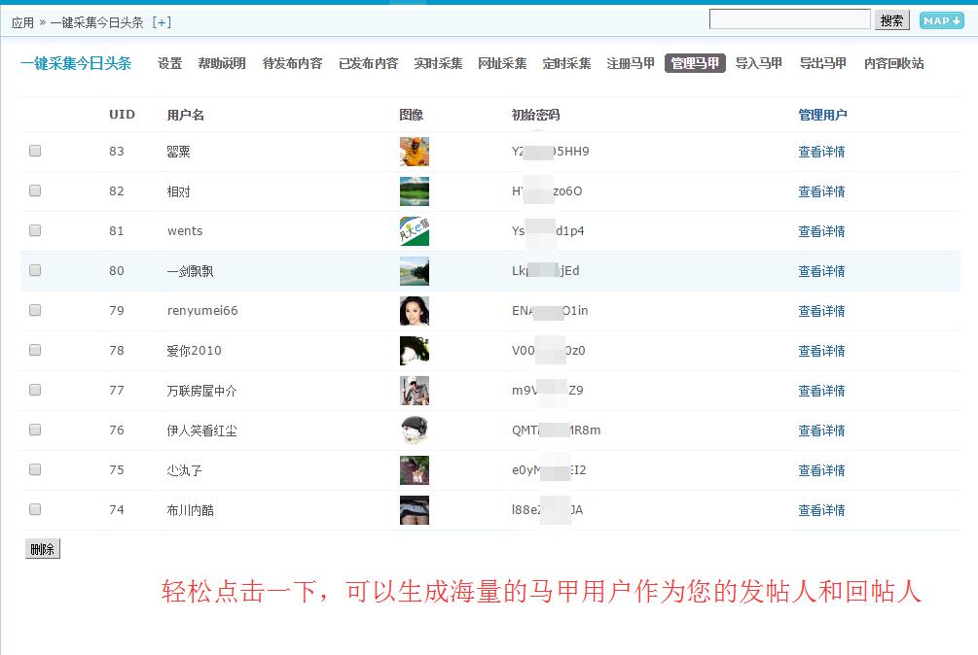
Task: Click the [+] icon beside breadcrumb
Action: click(x=163, y=22)
